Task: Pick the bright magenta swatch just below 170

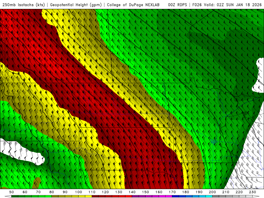Action: coord(169,196)
